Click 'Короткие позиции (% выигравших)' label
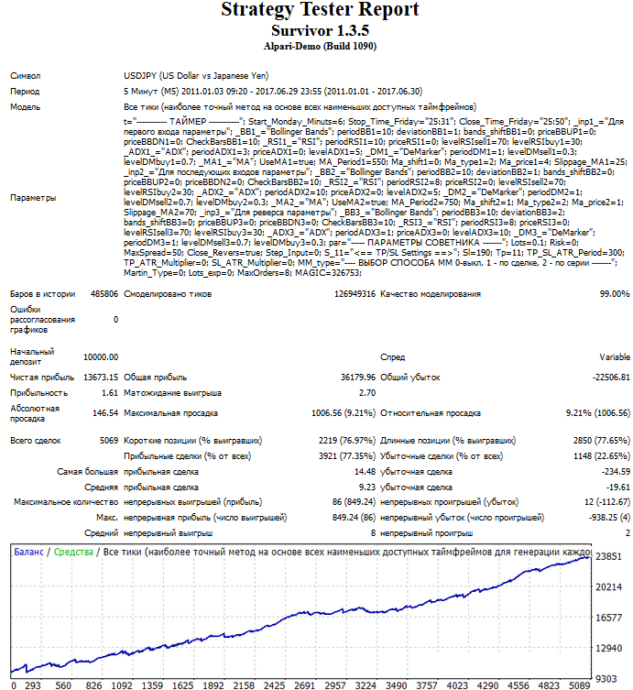Screen dimensions: 633x690 [192, 441]
